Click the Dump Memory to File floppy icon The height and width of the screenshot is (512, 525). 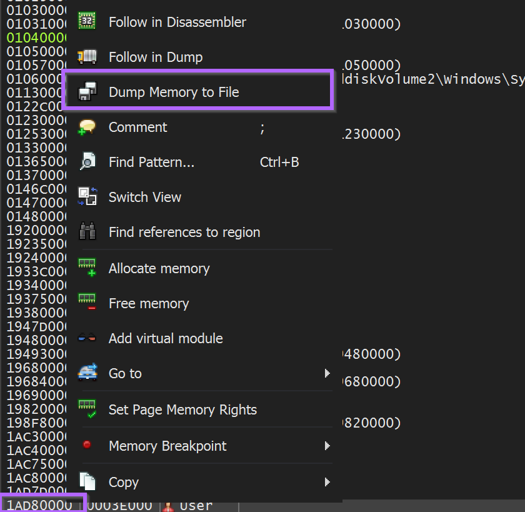[x=87, y=91]
